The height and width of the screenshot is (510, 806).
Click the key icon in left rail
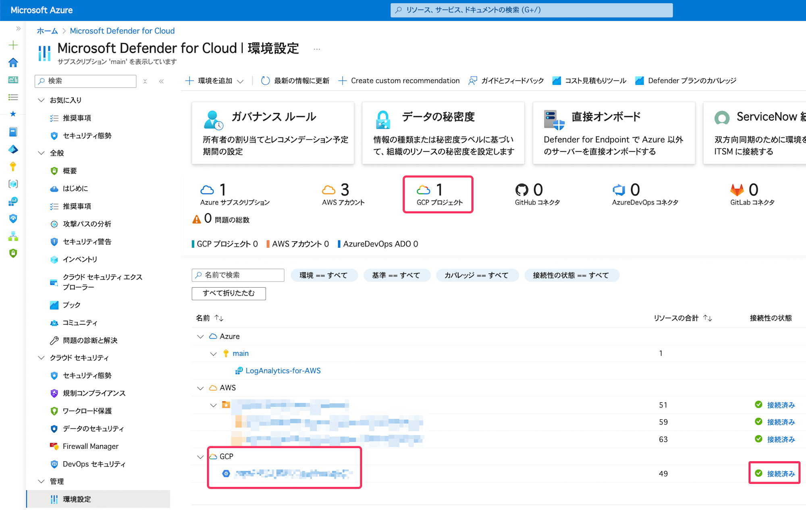point(13,166)
